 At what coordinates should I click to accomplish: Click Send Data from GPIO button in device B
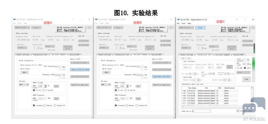pos(162,77)
